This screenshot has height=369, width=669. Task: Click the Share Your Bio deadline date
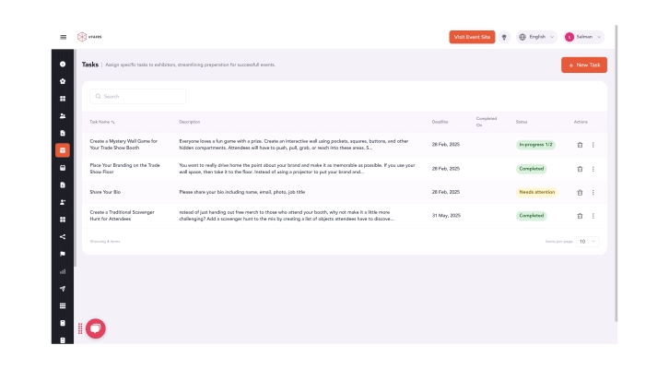point(445,192)
